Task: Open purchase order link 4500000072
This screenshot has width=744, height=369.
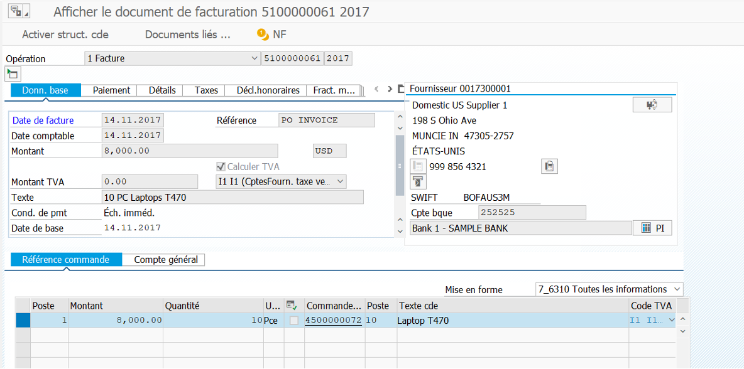Action: (333, 321)
